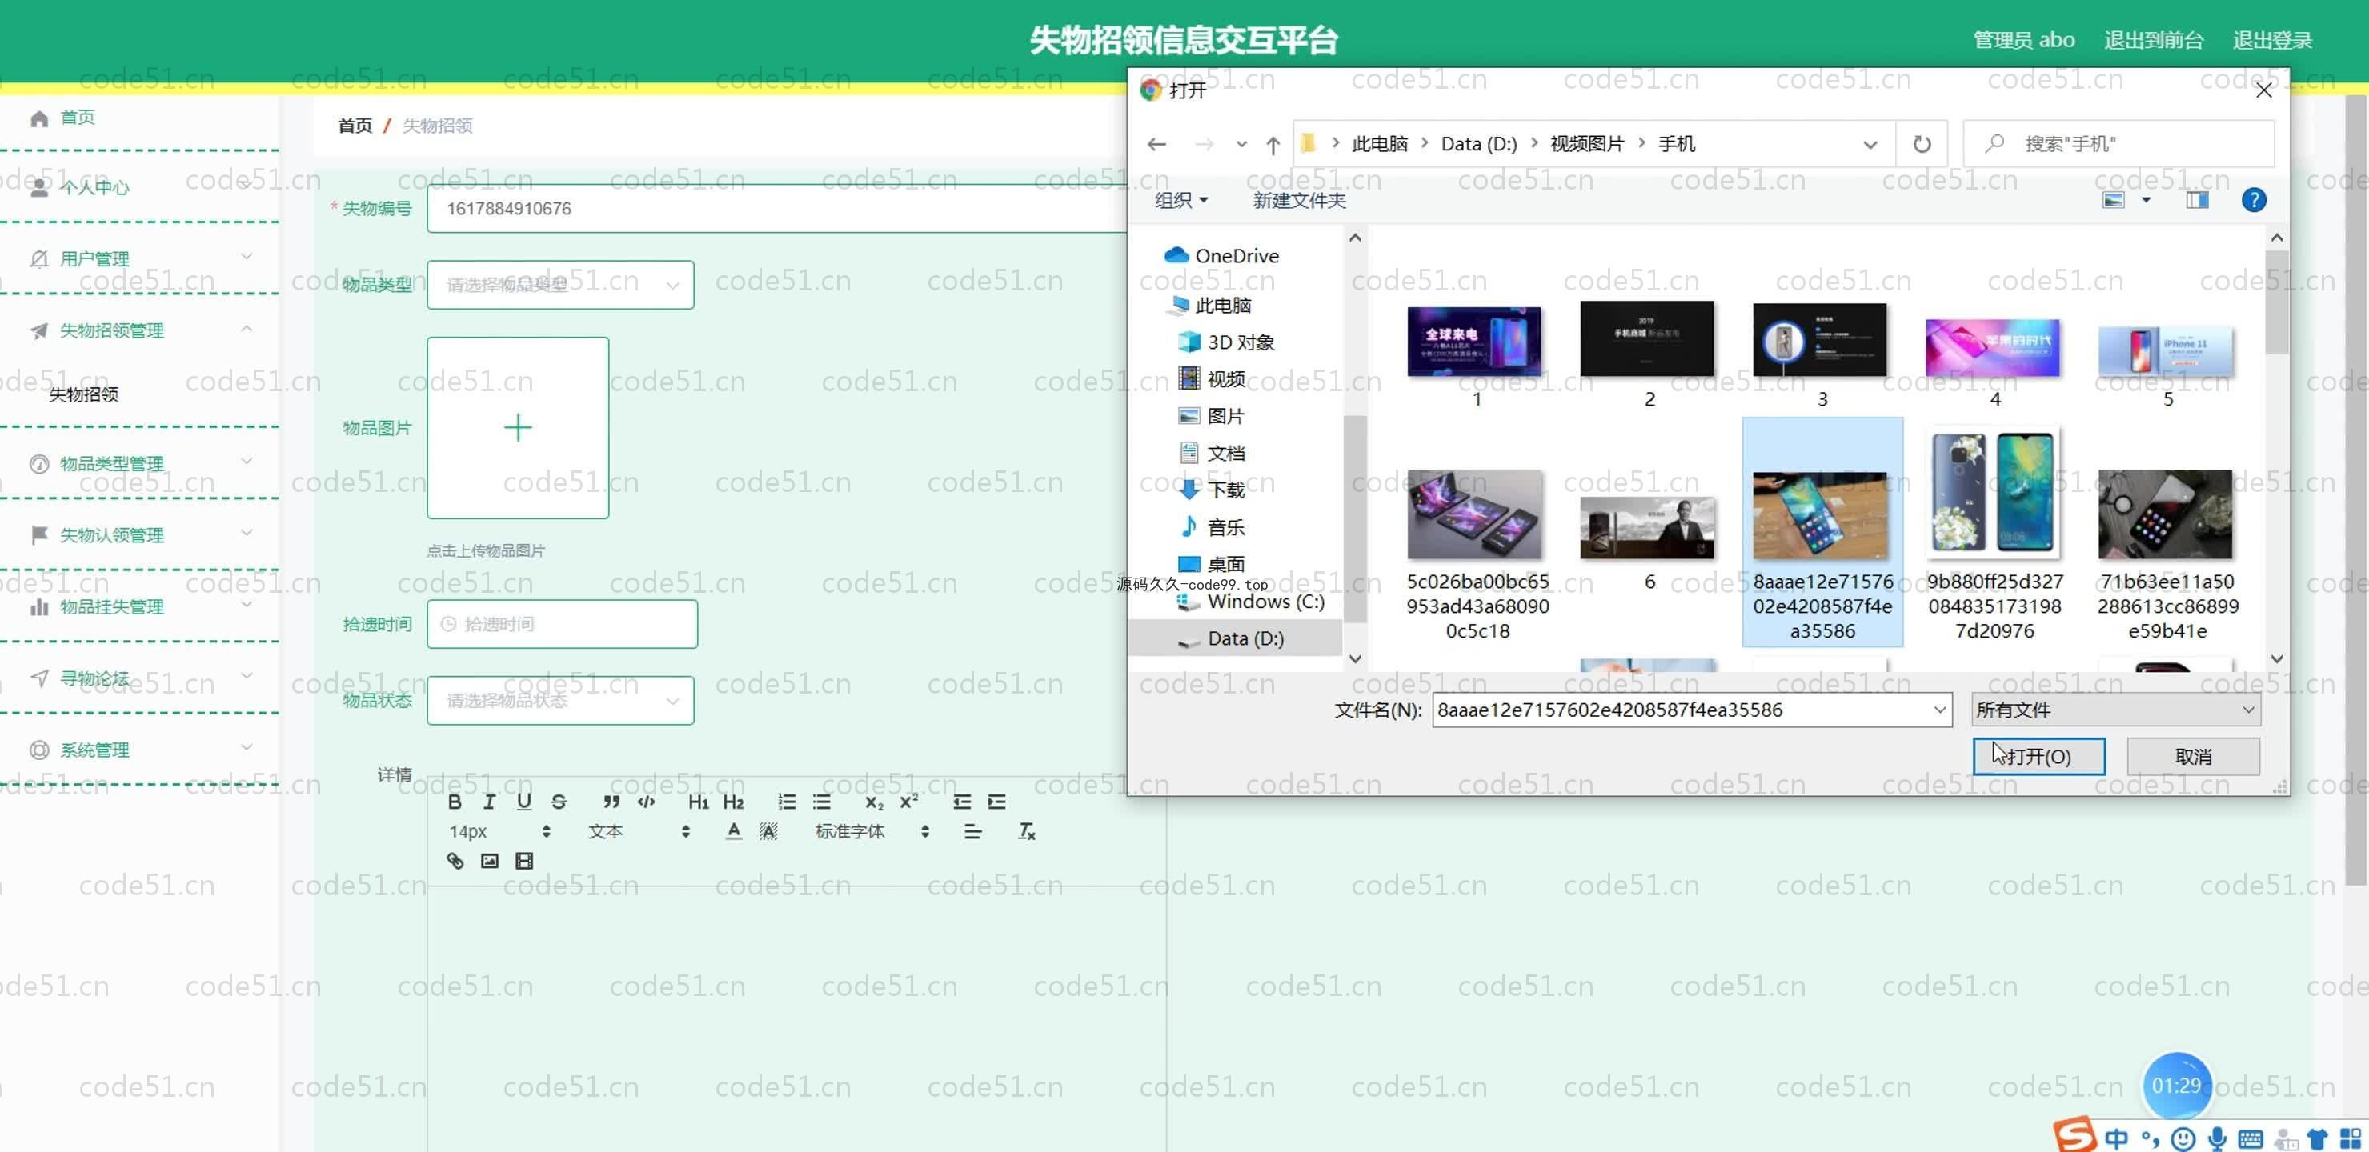Open file type filter 所有文件
The width and height of the screenshot is (2369, 1152).
coord(2115,709)
